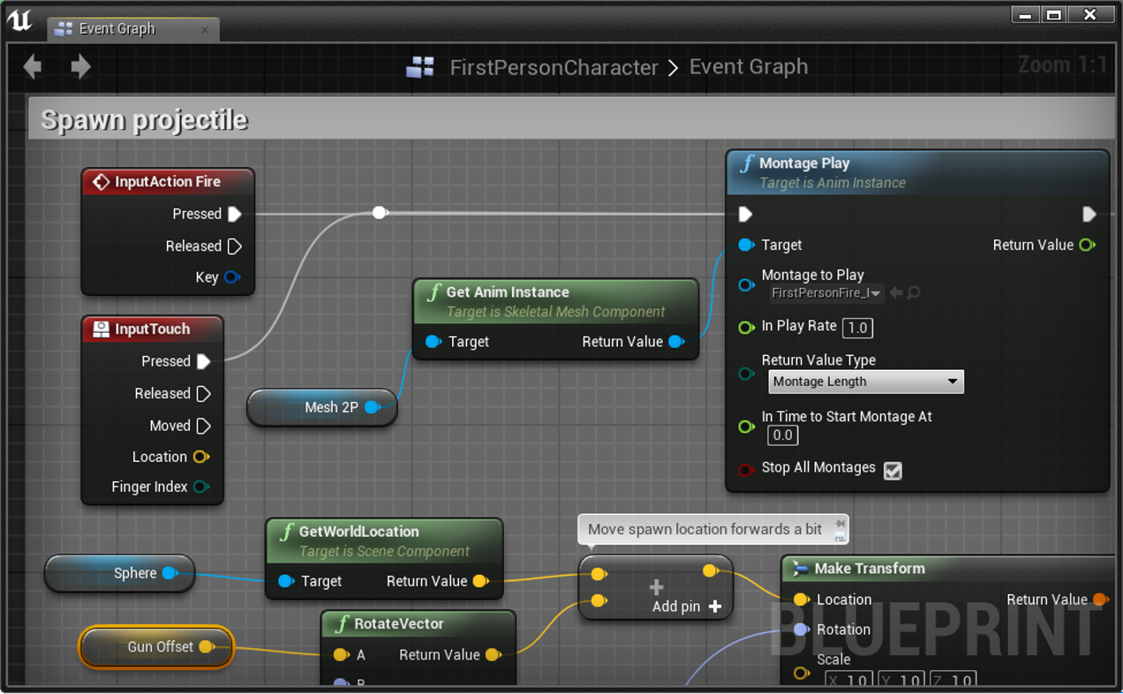Click the reroute node on the exec wire
Screen dimensions: 1123x694
click(x=380, y=213)
